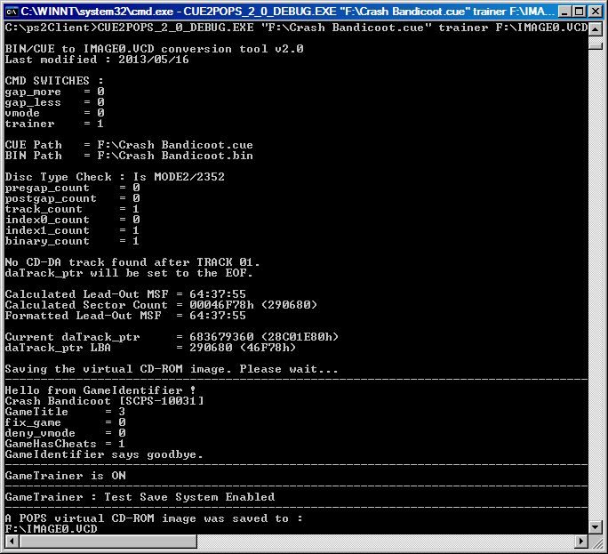Click 'daTrack_ptr will be set to the EOF.'
This screenshot has height=554, width=608.
pos(129,273)
